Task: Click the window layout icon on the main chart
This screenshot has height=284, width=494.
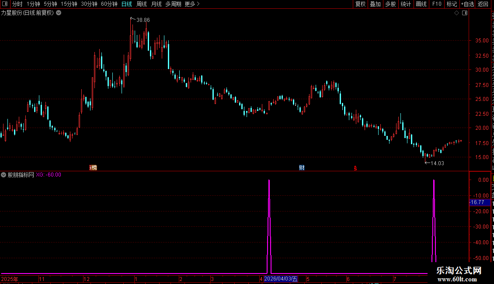Action: [465, 13]
